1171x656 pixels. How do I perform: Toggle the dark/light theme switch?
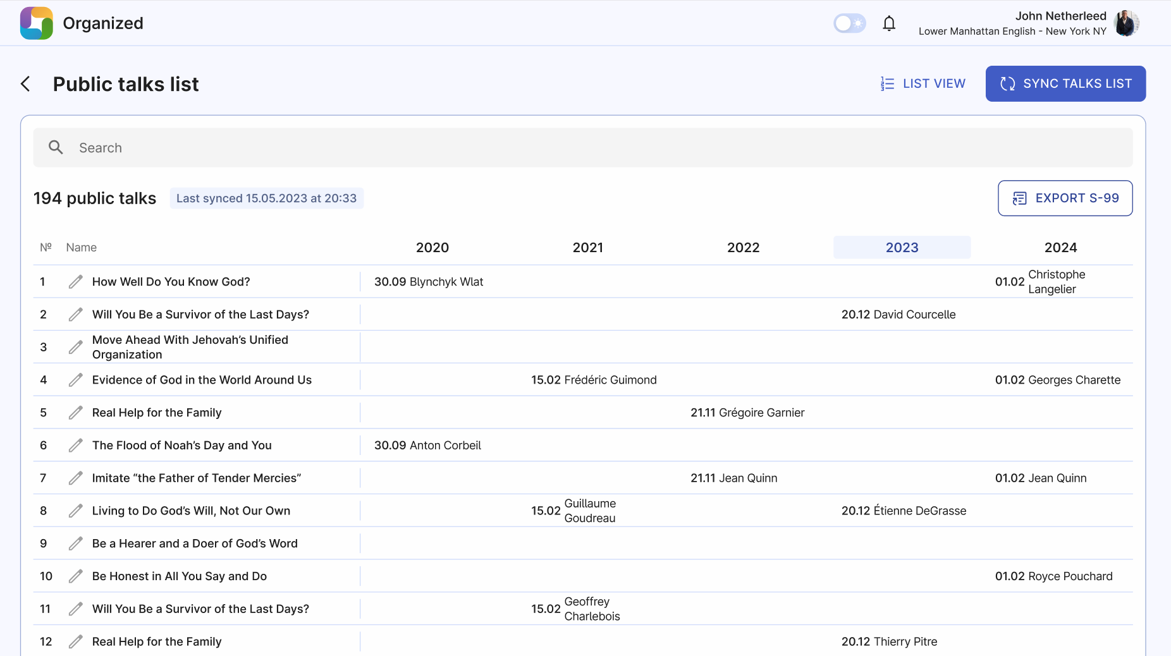[849, 23]
